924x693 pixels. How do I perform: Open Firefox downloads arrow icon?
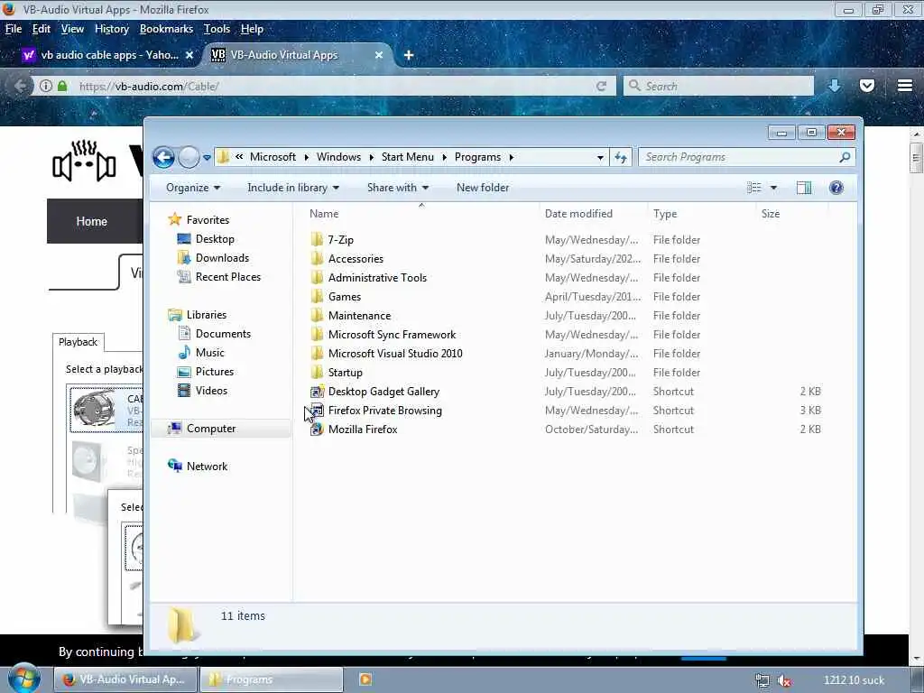tap(835, 86)
